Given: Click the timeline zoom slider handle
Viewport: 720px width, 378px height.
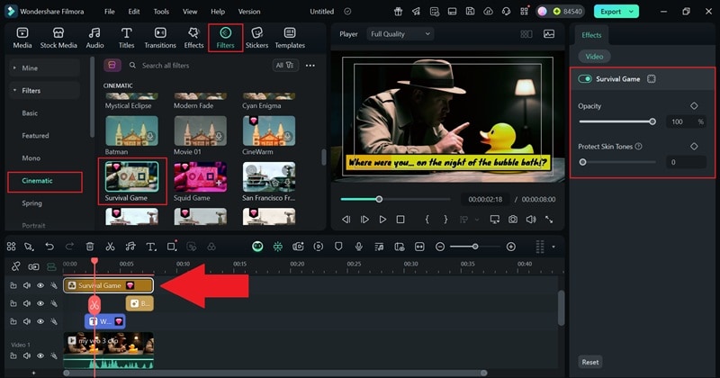Looking at the screenshot, I should pyautogui.click(x=475, y=247).
